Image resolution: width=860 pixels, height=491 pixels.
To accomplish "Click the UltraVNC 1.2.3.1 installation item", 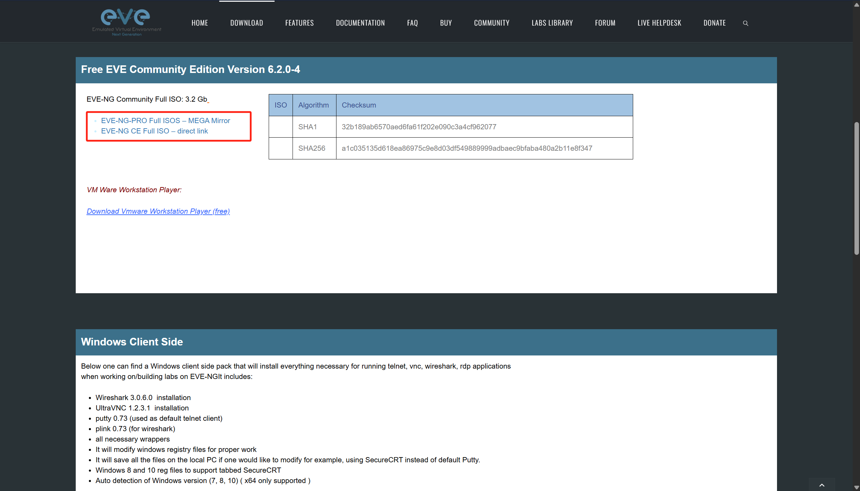I will coord(142,408).
